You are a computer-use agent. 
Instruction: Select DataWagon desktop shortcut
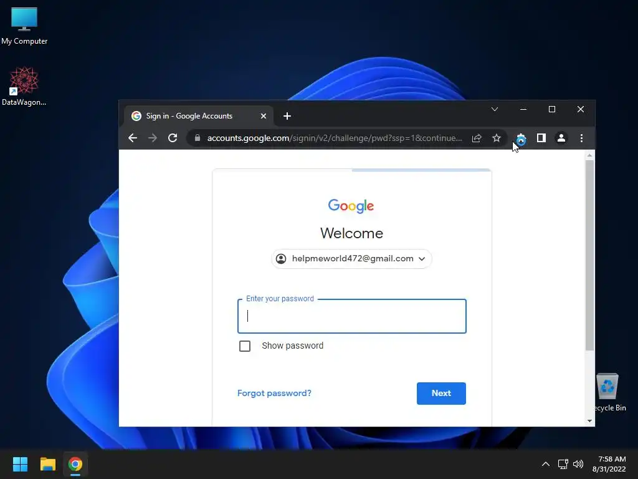pyautogui.click(x=24, y=86)
